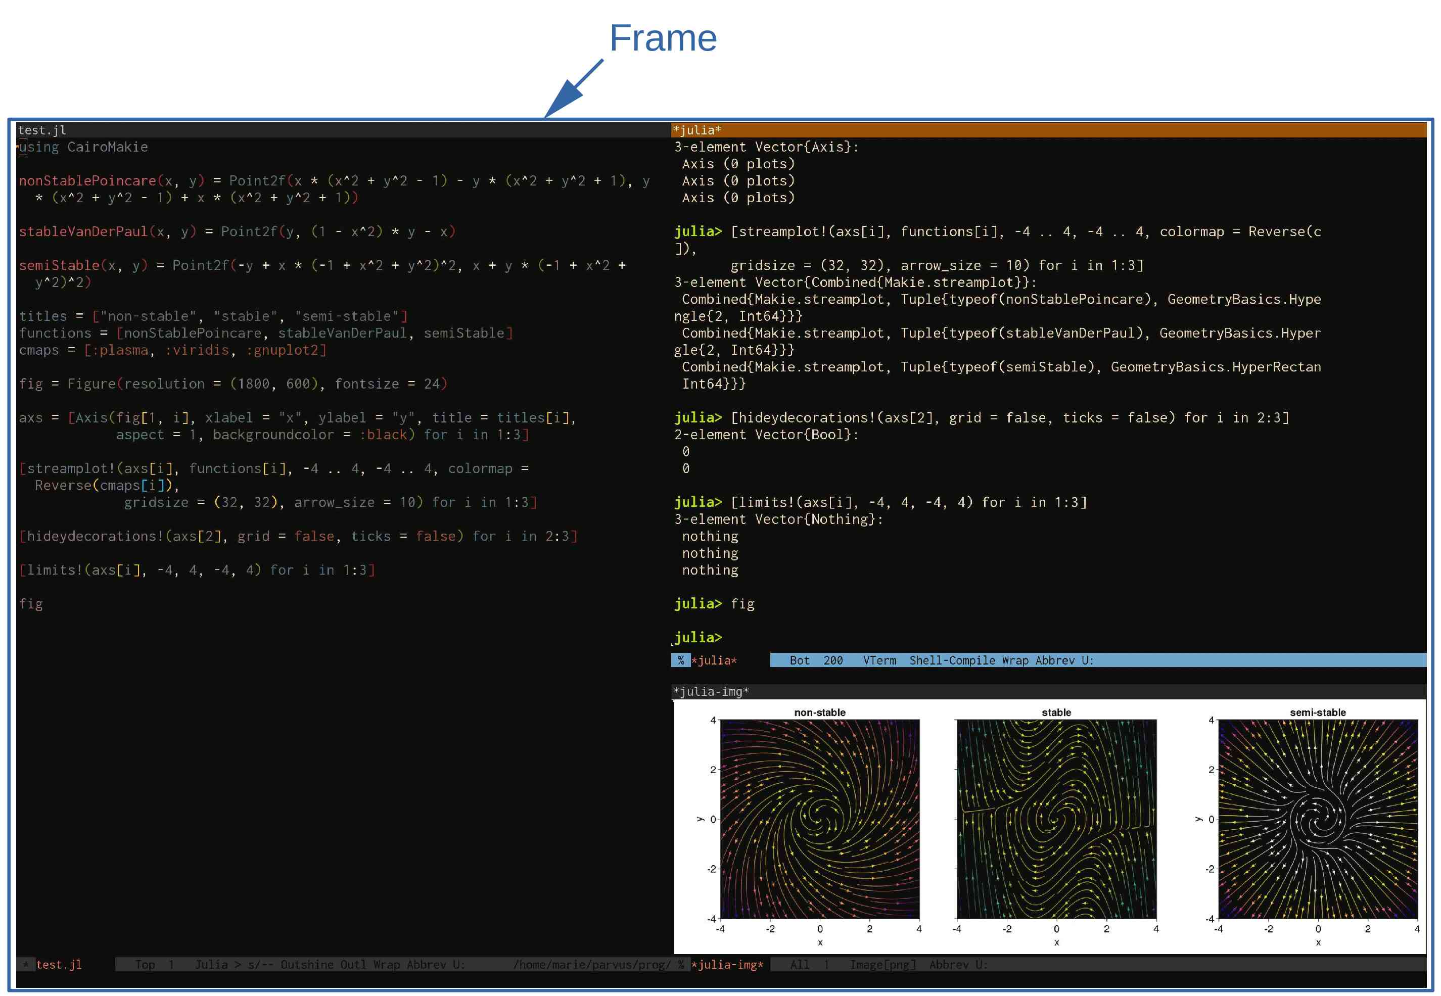Click the Top position indicator in test.jl mode line
The width and height of the screenshot is (1441, 996).
(x=145, y=965)
